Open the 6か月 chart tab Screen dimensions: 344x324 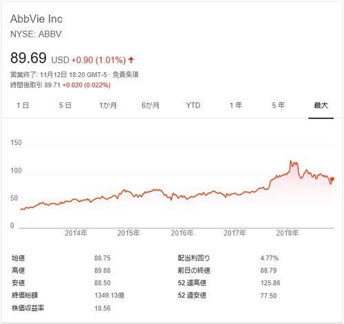tap(151, 105)
